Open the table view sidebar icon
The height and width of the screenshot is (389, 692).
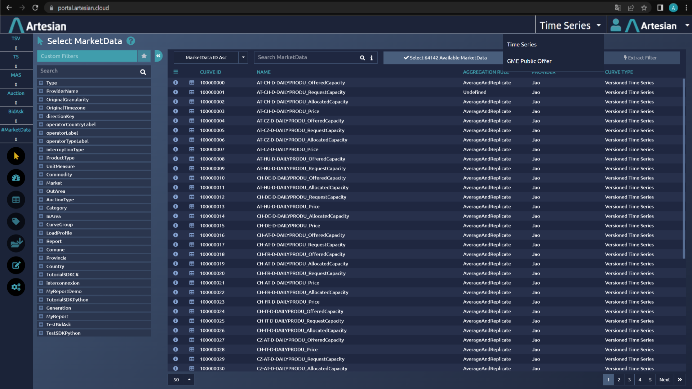pyautogui.click(x=16, y=200)
